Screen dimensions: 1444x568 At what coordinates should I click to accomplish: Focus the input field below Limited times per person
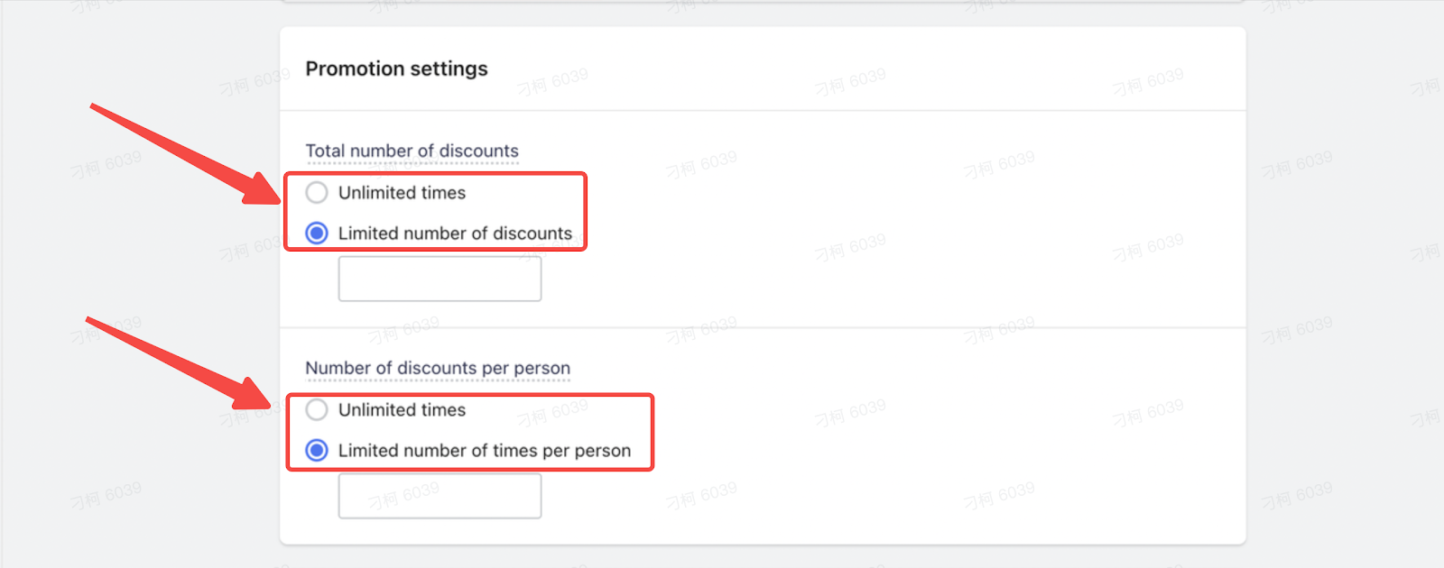[440, 496]
